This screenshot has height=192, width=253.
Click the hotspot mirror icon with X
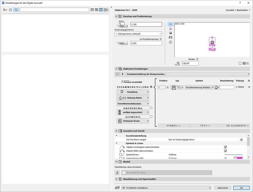pos(244,63)
